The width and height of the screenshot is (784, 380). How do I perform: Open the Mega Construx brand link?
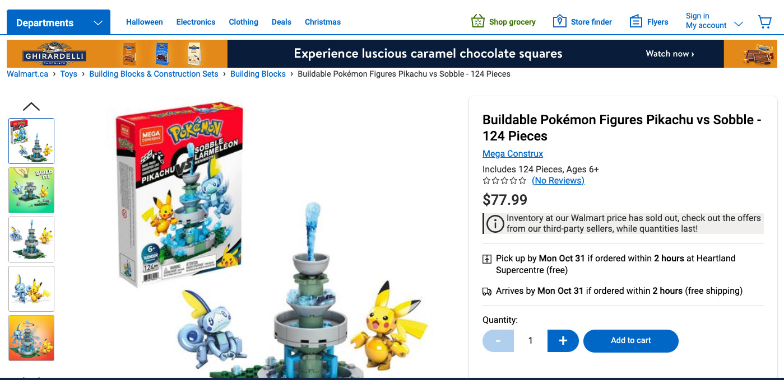513,153
